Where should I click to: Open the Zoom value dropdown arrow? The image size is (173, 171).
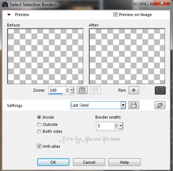pos(72,90)
